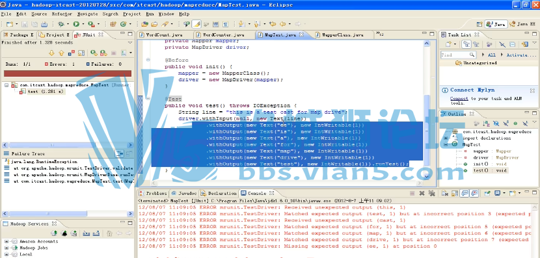Click Rerun Test icon in JUnit view
The height and width of the screenshot is (258, 540).
[94, 53]
